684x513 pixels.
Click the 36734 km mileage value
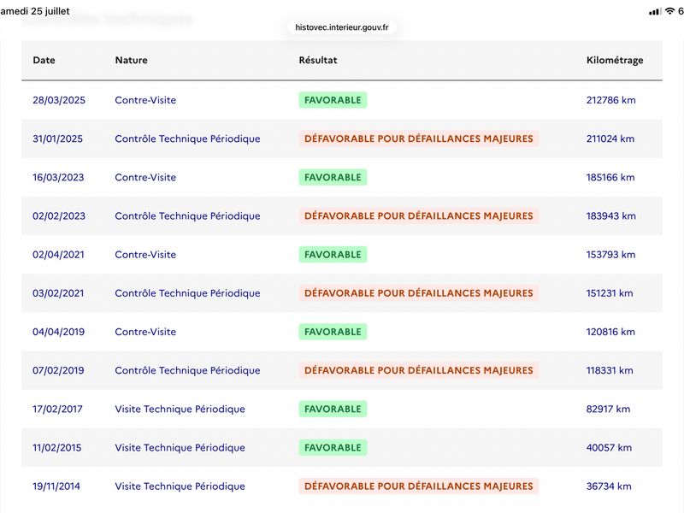coord(609,486)
